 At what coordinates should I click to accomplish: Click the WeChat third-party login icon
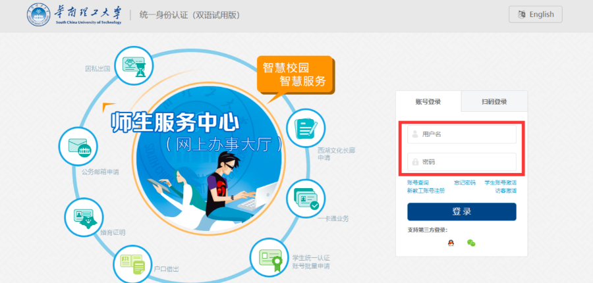click(x=471, y=243)
